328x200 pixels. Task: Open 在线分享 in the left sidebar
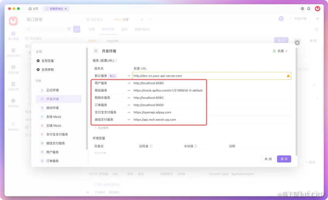click(13, 86)
